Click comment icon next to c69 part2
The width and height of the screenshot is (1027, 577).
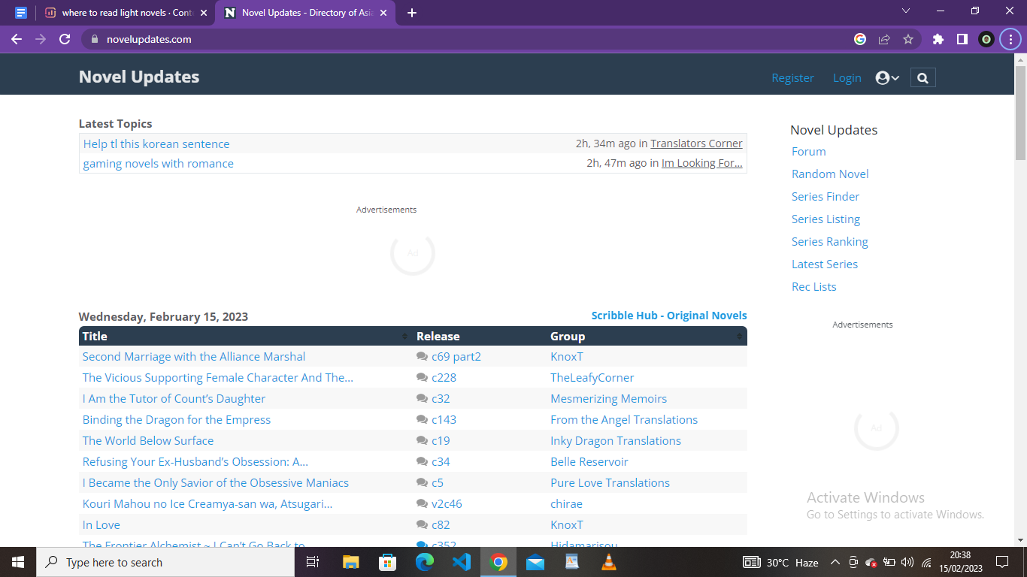[x=422, y=357]
